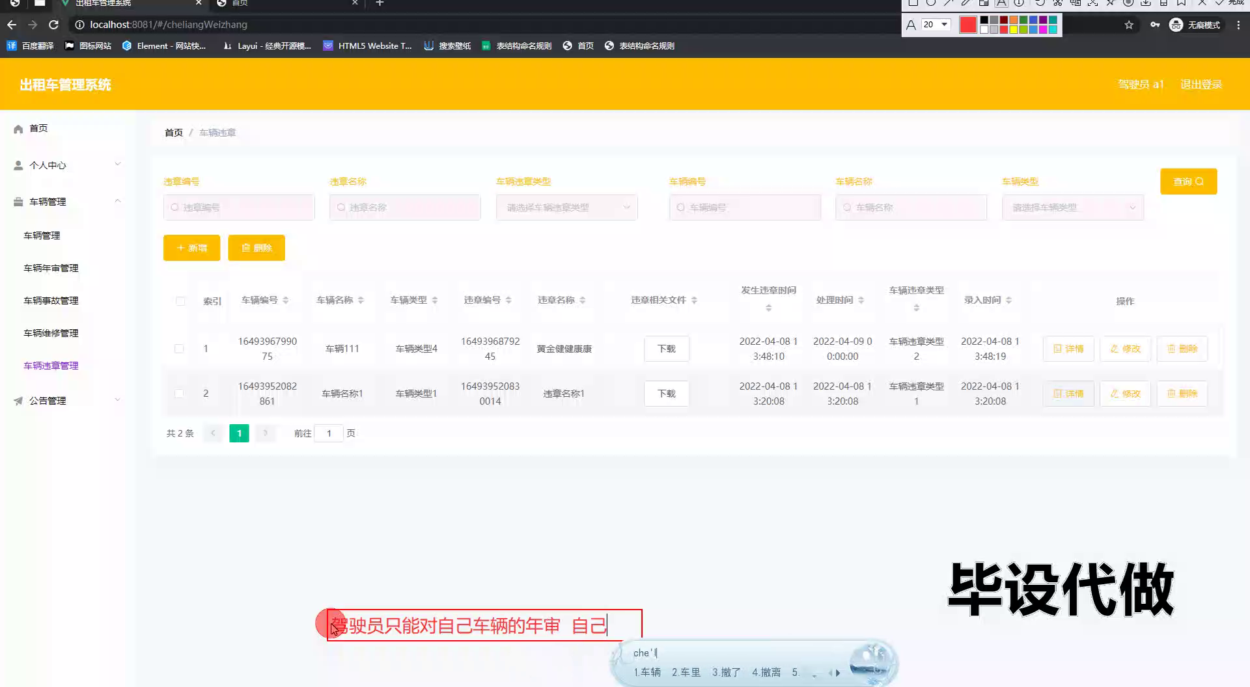Download the file for row 车辆111
Screen dimensions: 1250x687
[667, 349]
